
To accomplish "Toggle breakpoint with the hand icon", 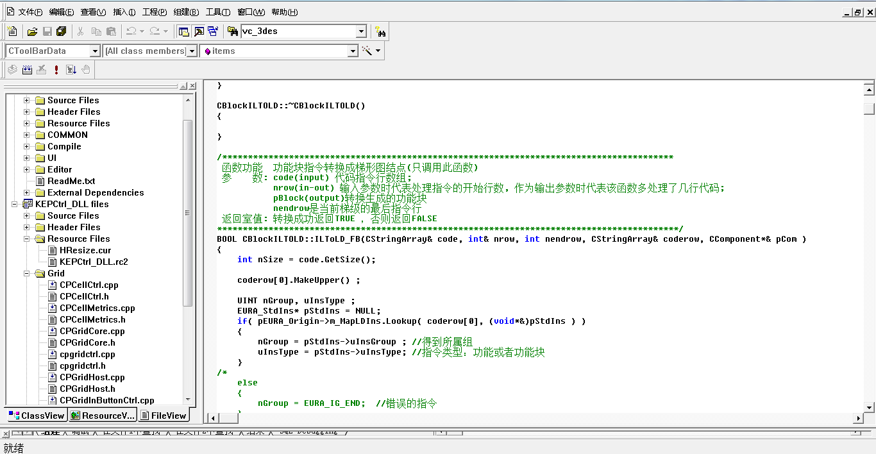I will pos(86,69).
